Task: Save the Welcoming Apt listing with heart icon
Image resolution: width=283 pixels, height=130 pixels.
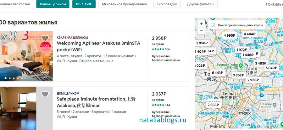Action: (45, 38)
